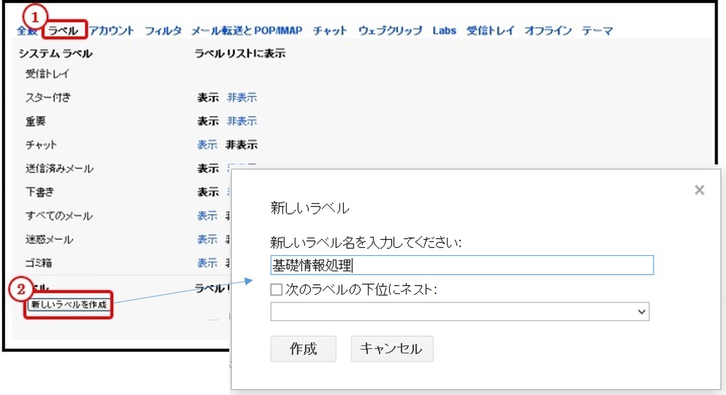Show チャット label via 表示
This screenshot has width=726, height=395.
click(207, 145)
